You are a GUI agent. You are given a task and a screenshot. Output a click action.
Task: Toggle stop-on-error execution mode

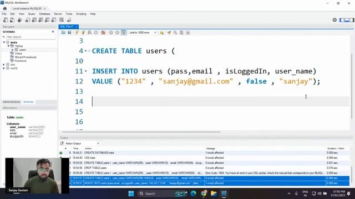[103, 33]
